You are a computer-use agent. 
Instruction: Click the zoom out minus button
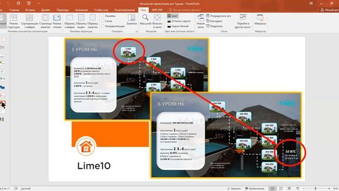[x=304, y=189]
